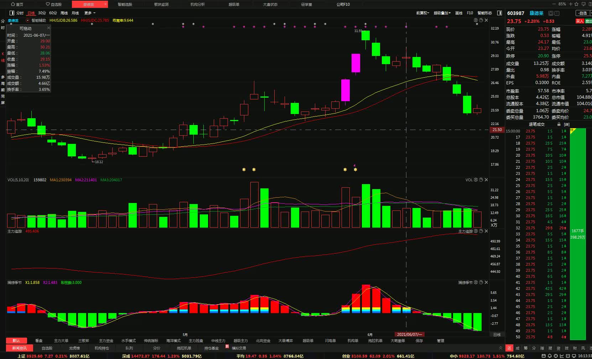
Task: Toggle the left panel layout icon
Action: click(12, 13)
